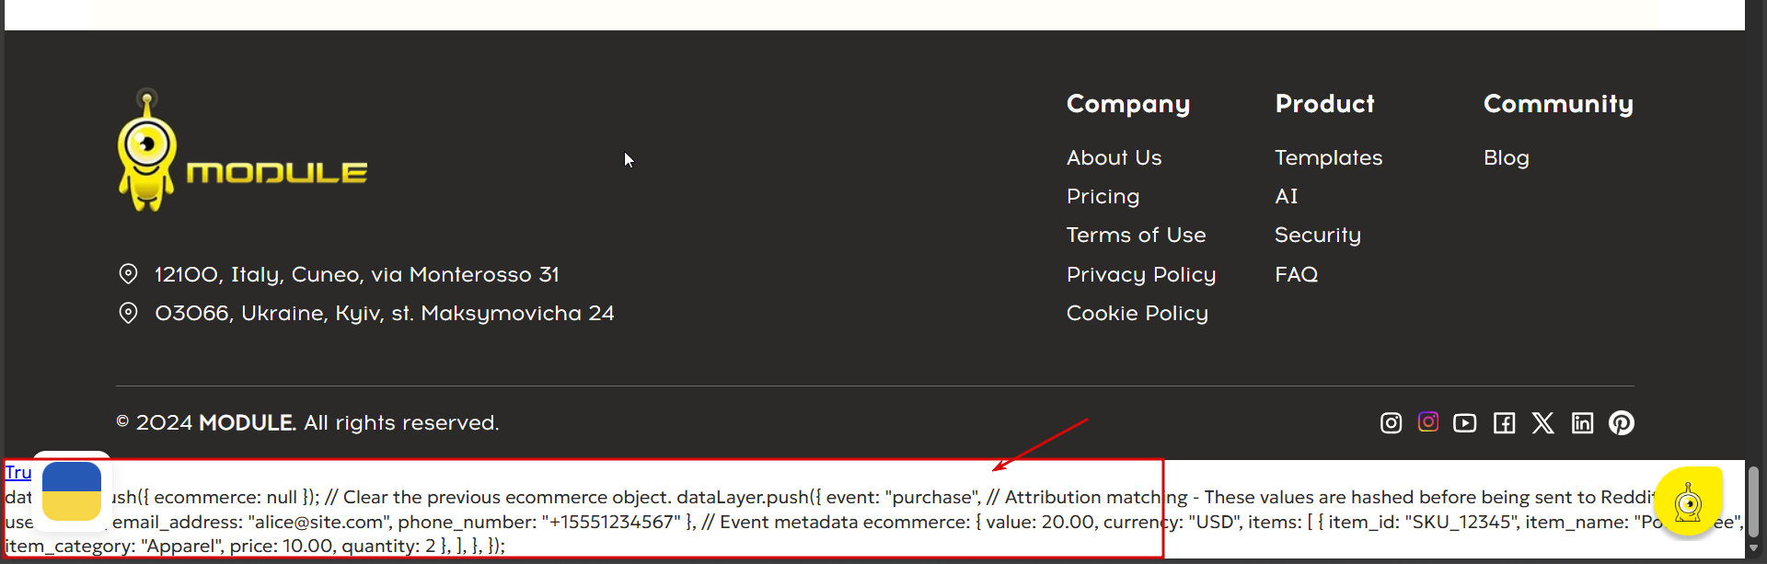Visit the Facebook page icon

coord(1505,423)
